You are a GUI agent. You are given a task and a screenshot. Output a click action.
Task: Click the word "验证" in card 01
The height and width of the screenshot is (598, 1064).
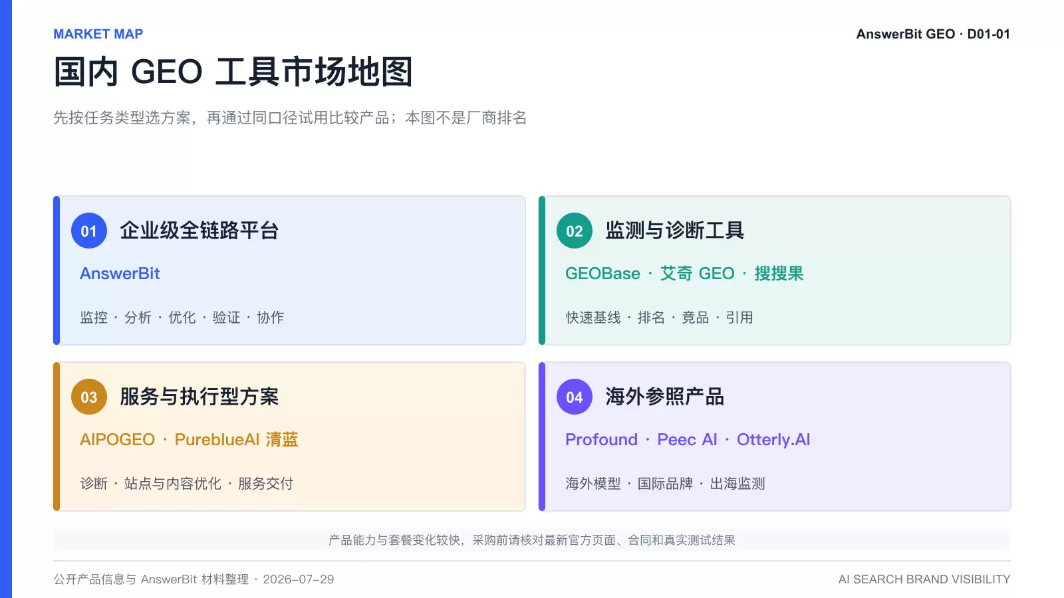pos(226,318)
